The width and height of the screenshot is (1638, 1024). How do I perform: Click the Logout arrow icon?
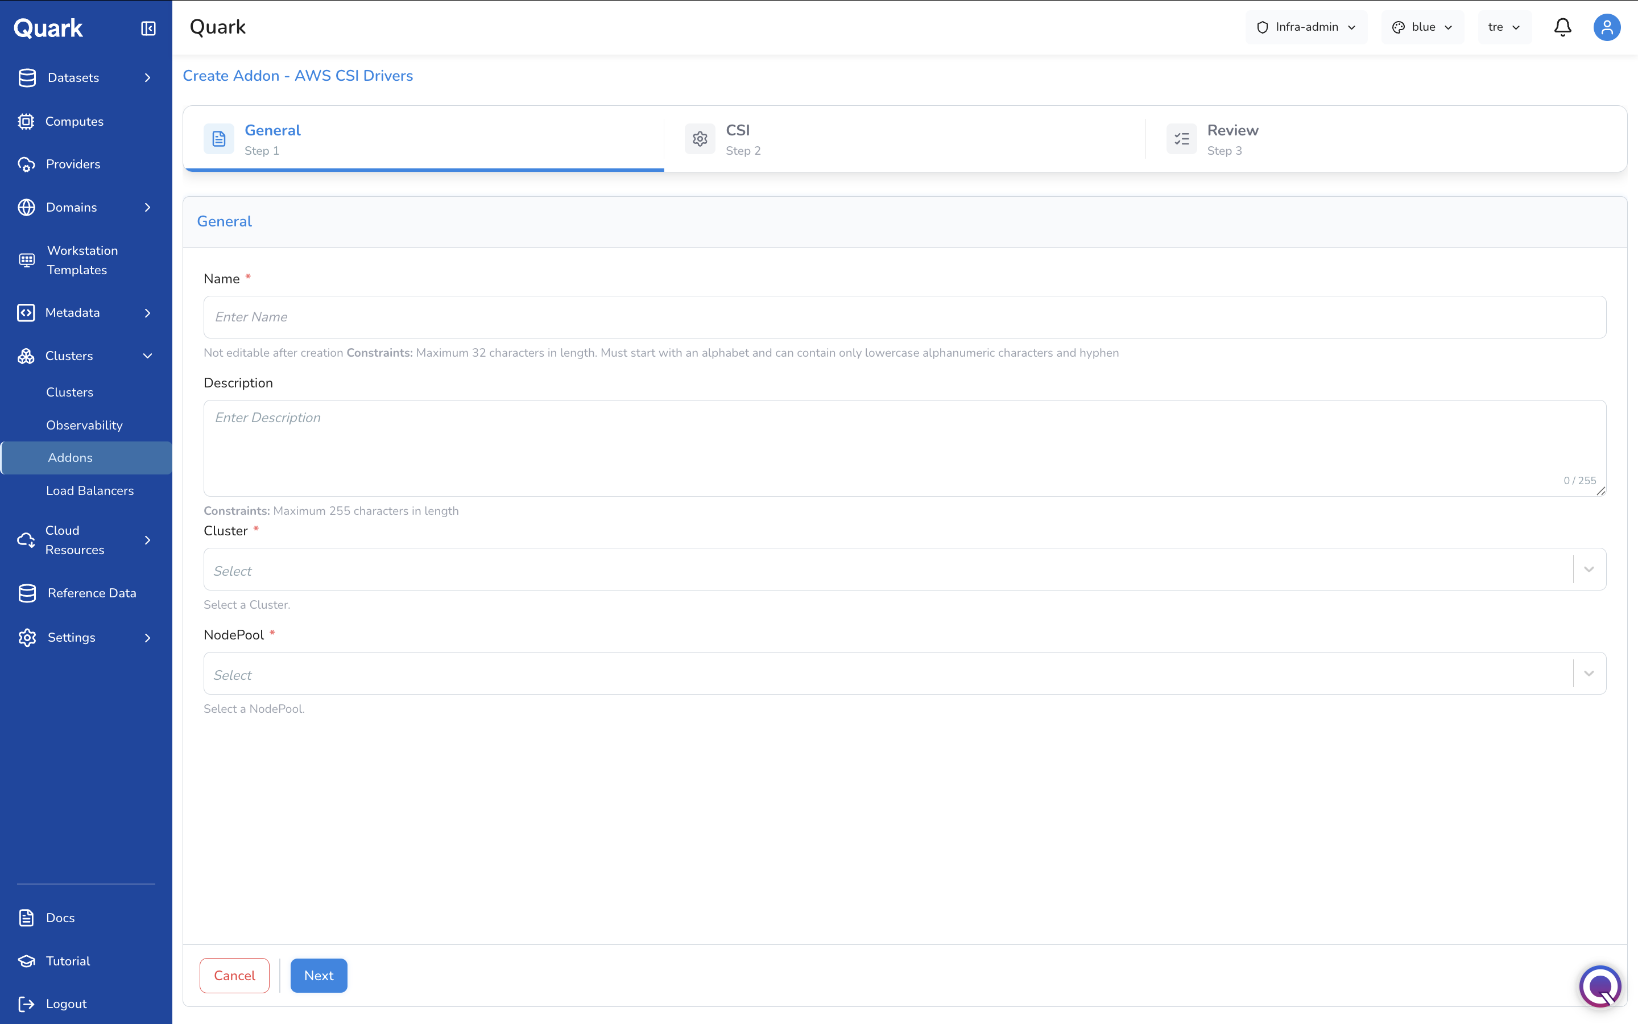[x=26, y=1004]
